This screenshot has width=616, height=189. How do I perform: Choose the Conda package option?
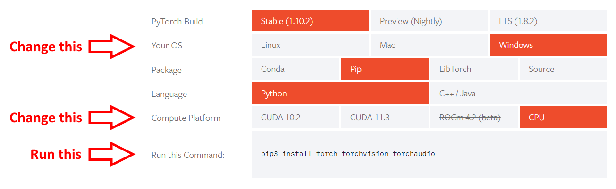click(295, 69)
